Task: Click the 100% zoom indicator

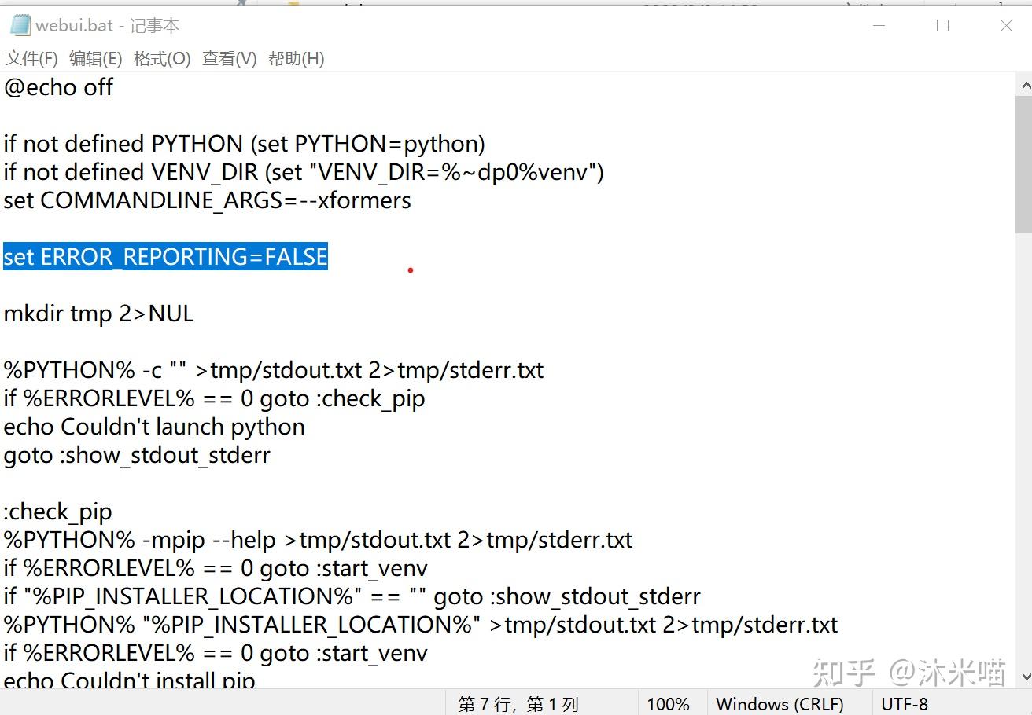Action: (669, 704)
